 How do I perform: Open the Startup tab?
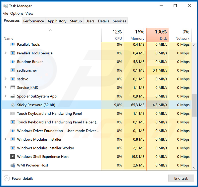coord(76,21)
